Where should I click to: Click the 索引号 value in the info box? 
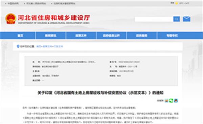point(129,62)
